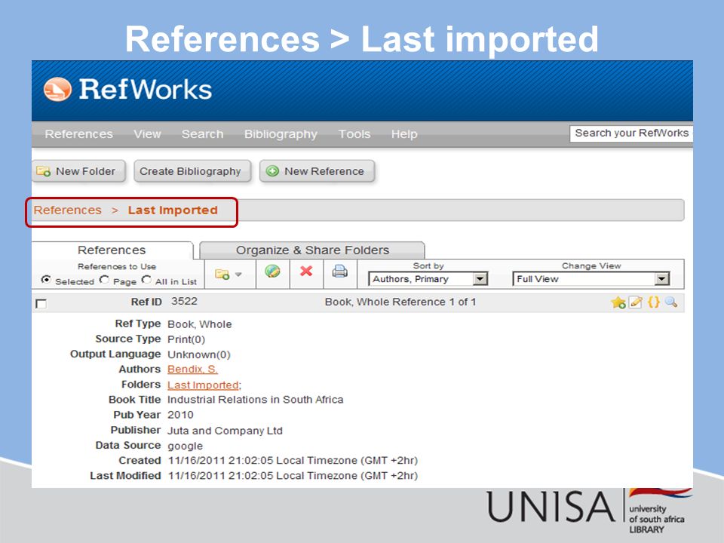Open the References menu
The height and width of the screenshot is (543, 724).
(78, 134)
